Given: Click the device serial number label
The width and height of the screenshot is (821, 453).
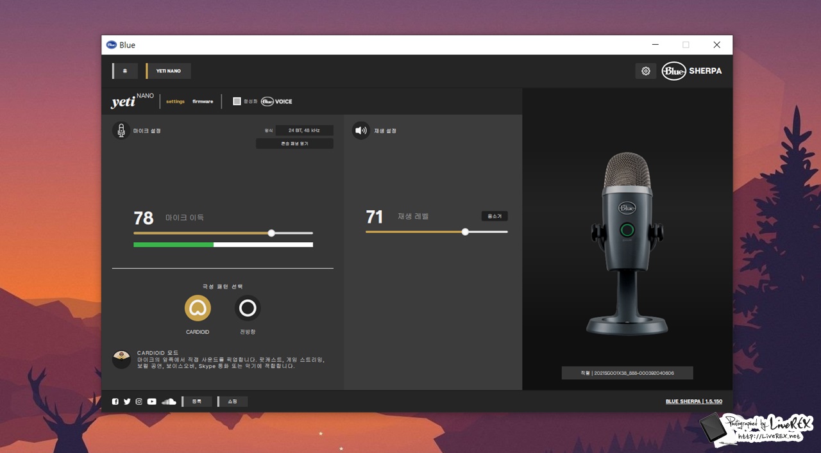Looking at the screenshot, I should 627,373.
